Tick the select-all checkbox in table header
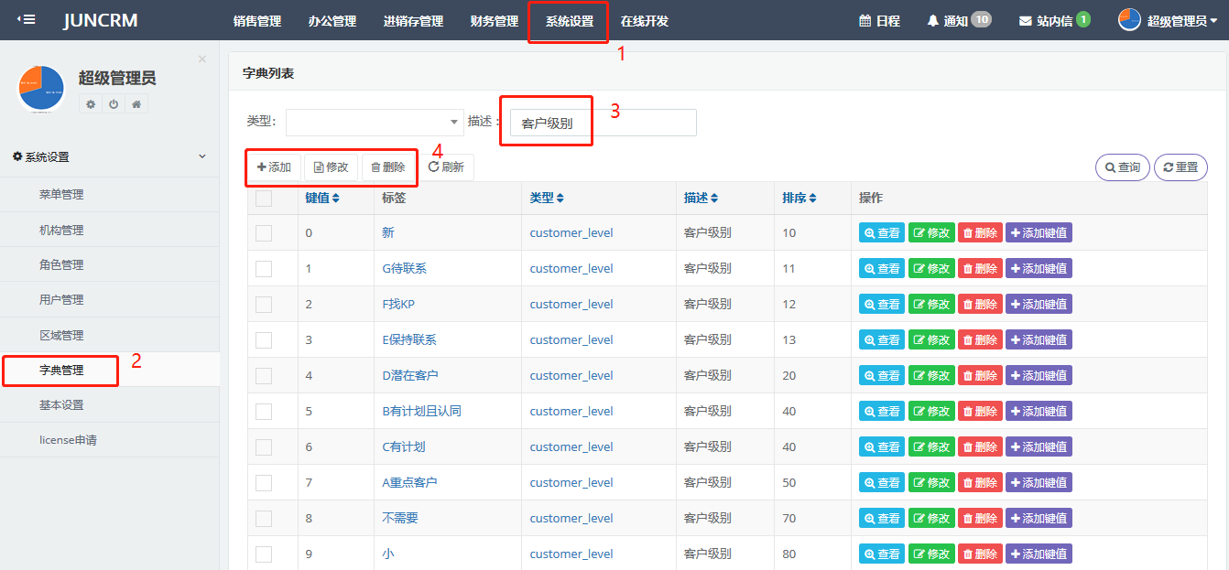The image size is (1229, 570). [x=264, y=199]
